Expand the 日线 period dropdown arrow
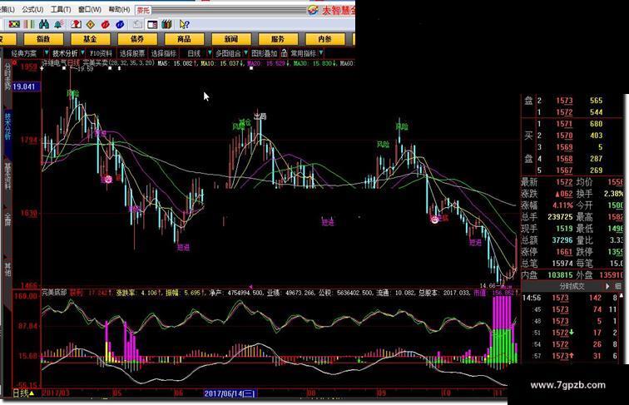The height and width of the screenshot is (405, 629). 210,53
